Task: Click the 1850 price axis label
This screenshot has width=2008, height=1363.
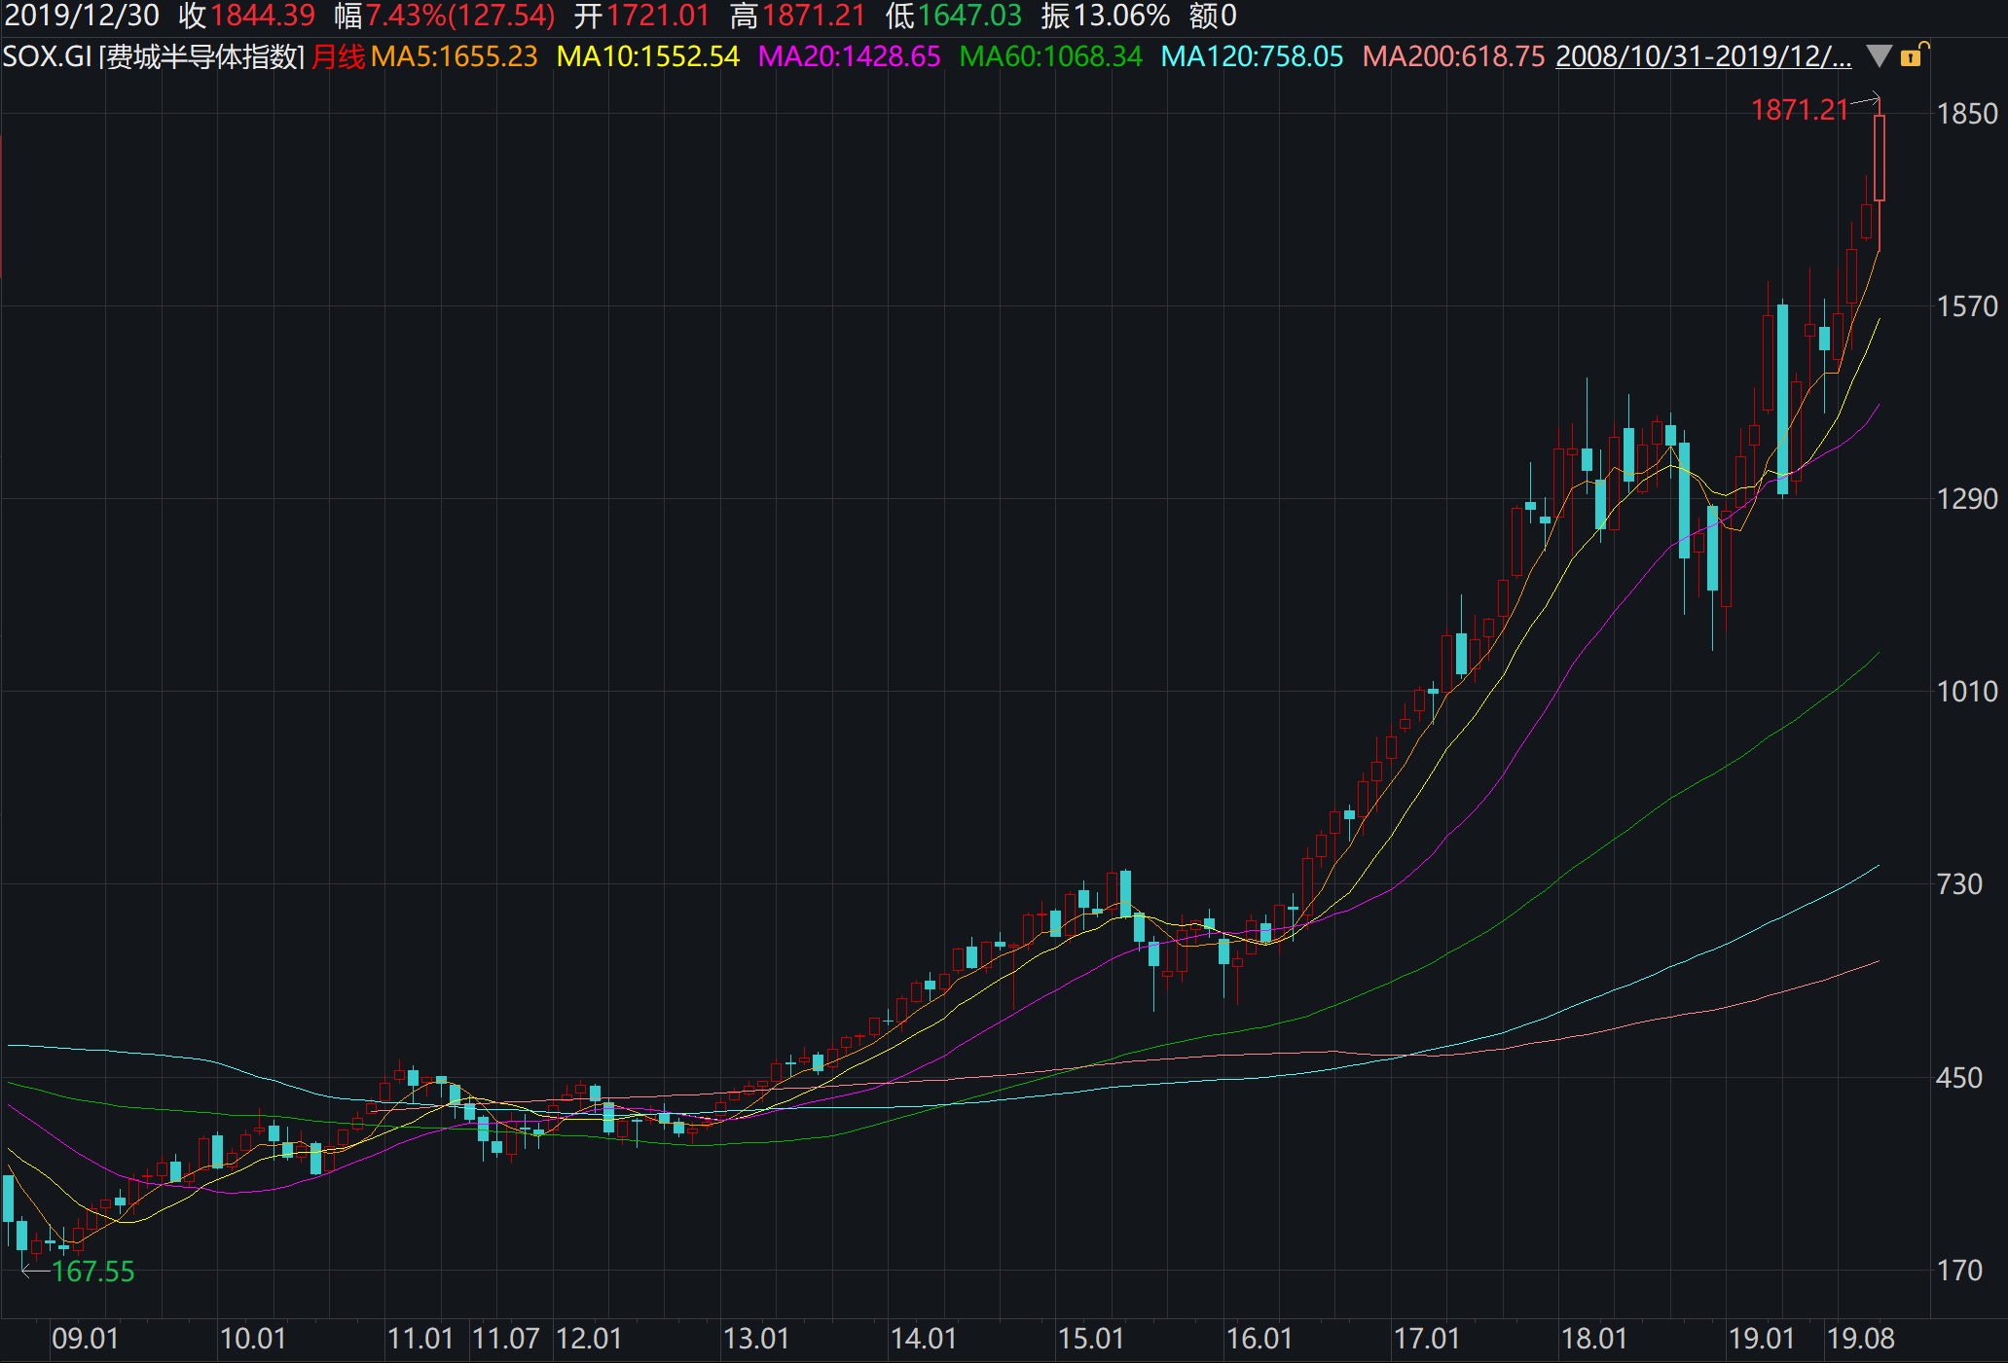Action: 1966,114
